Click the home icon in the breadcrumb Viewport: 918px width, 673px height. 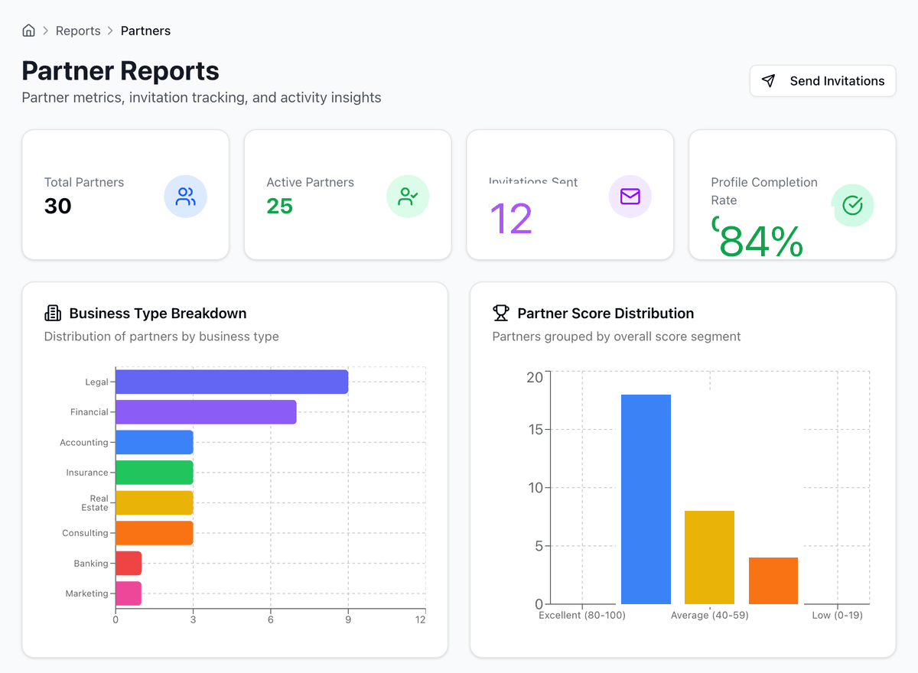[28, 30]
